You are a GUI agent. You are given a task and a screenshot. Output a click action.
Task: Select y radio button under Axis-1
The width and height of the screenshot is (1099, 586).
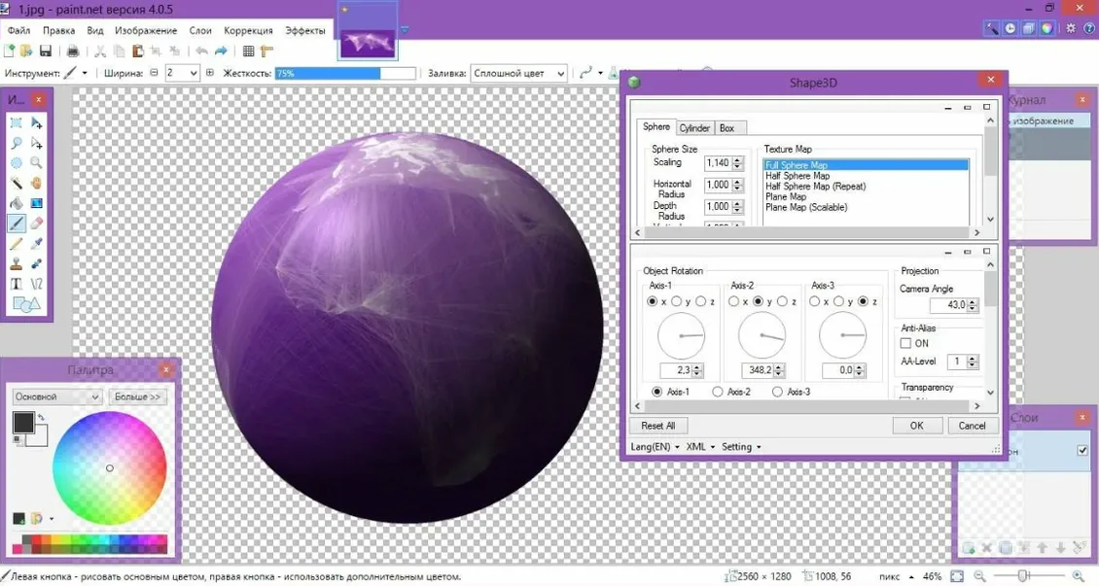[677, 302]
